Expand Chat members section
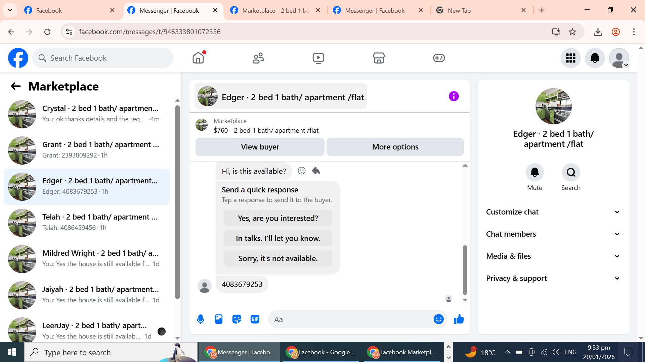645x362 pixels. click(x=553, y=234)
